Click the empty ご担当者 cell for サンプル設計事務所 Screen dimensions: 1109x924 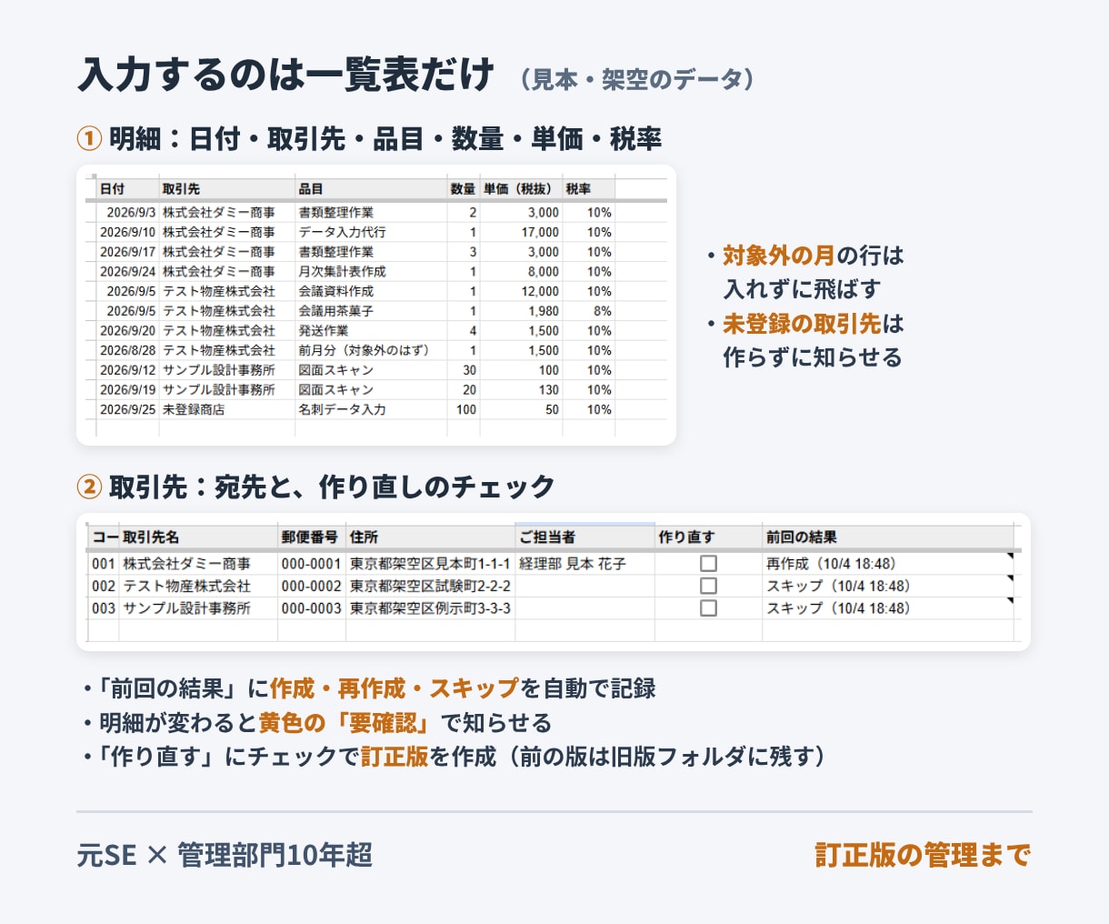pyautogui.click(x=584, y=608)
